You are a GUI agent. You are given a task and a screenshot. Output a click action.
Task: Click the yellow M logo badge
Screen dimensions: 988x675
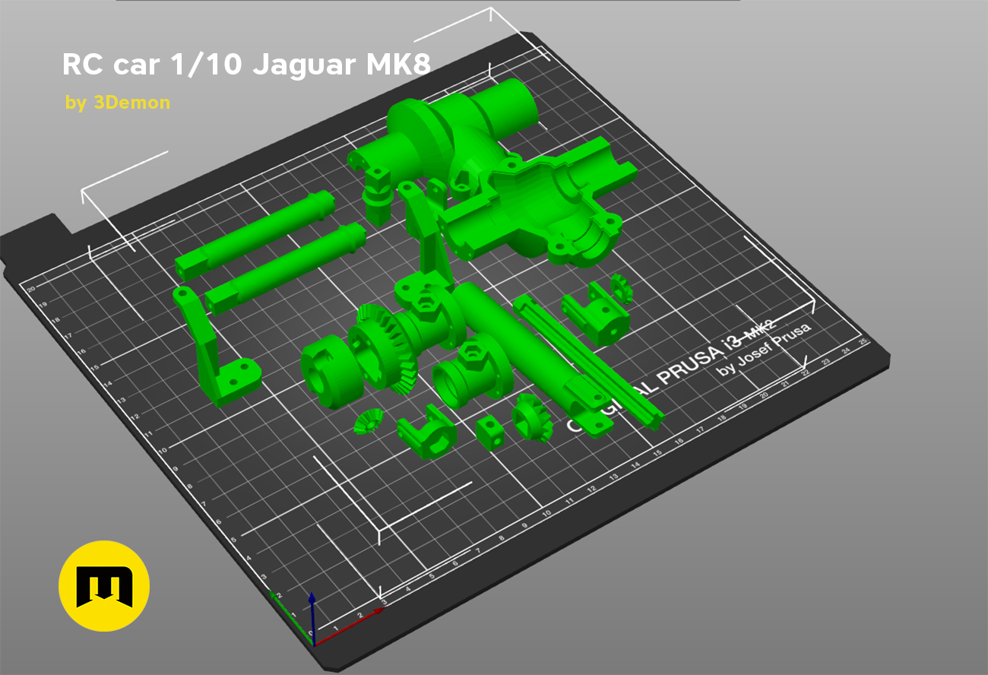104,586
